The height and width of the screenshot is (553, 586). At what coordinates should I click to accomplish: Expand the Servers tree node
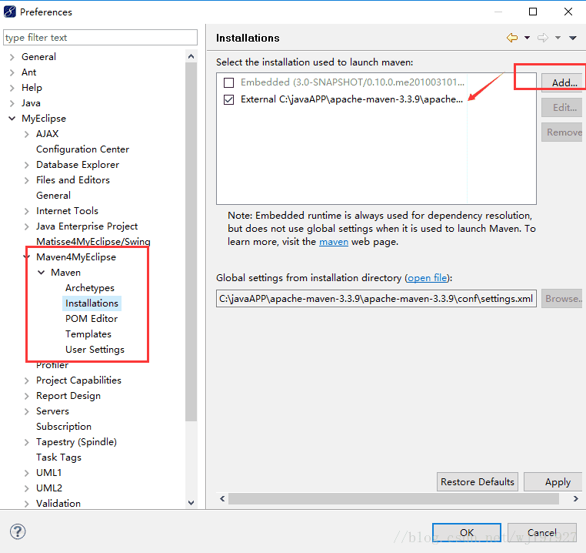pos(27,411)
